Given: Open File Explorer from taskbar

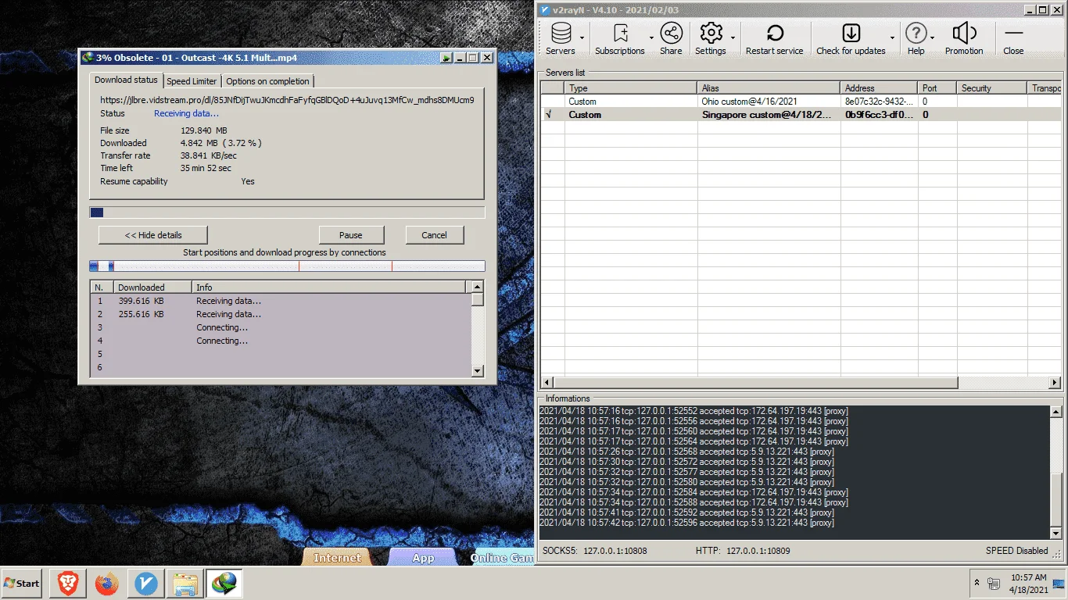Looking at the screenshot, I should [185, 584].
